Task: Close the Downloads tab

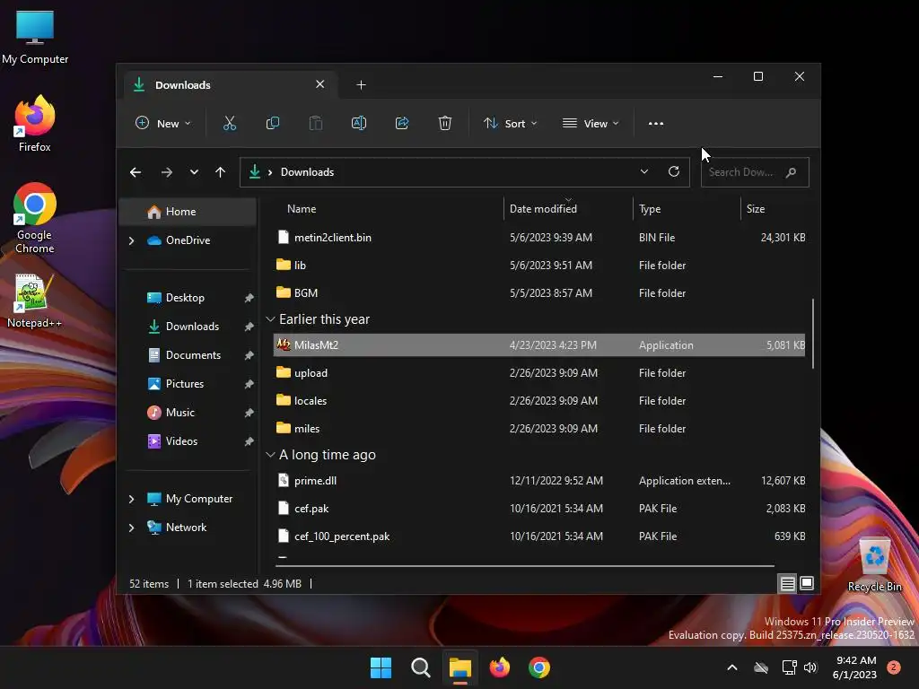Action: [320, 84]
